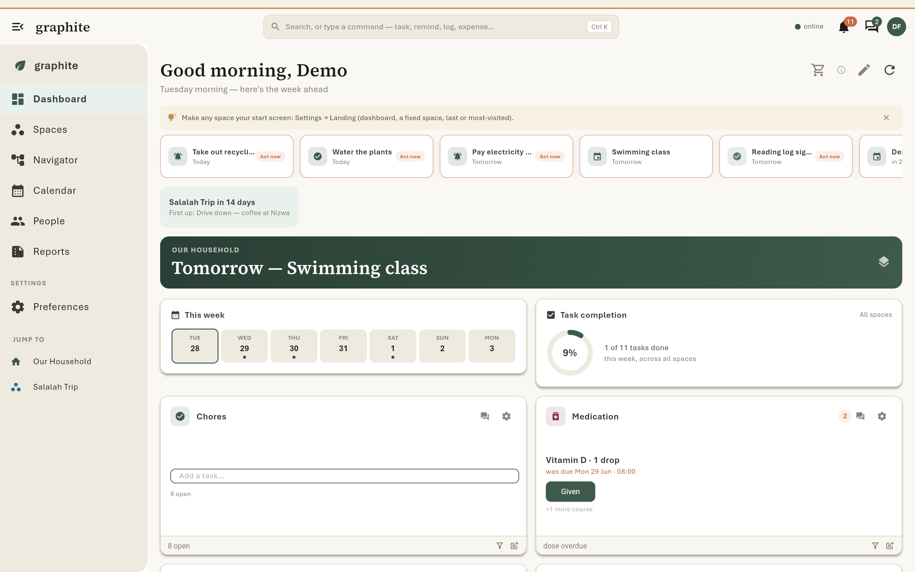Click Act now on Water the plants
This screenshot has width=915, height=572.
[410, 156]
